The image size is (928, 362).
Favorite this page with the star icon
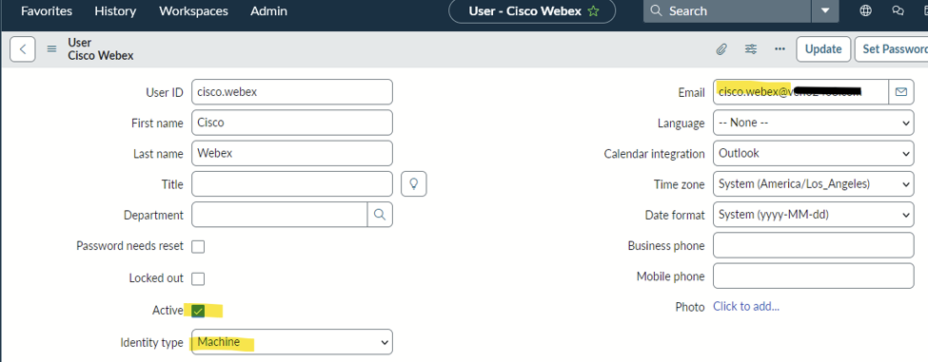tap(593, 11)
